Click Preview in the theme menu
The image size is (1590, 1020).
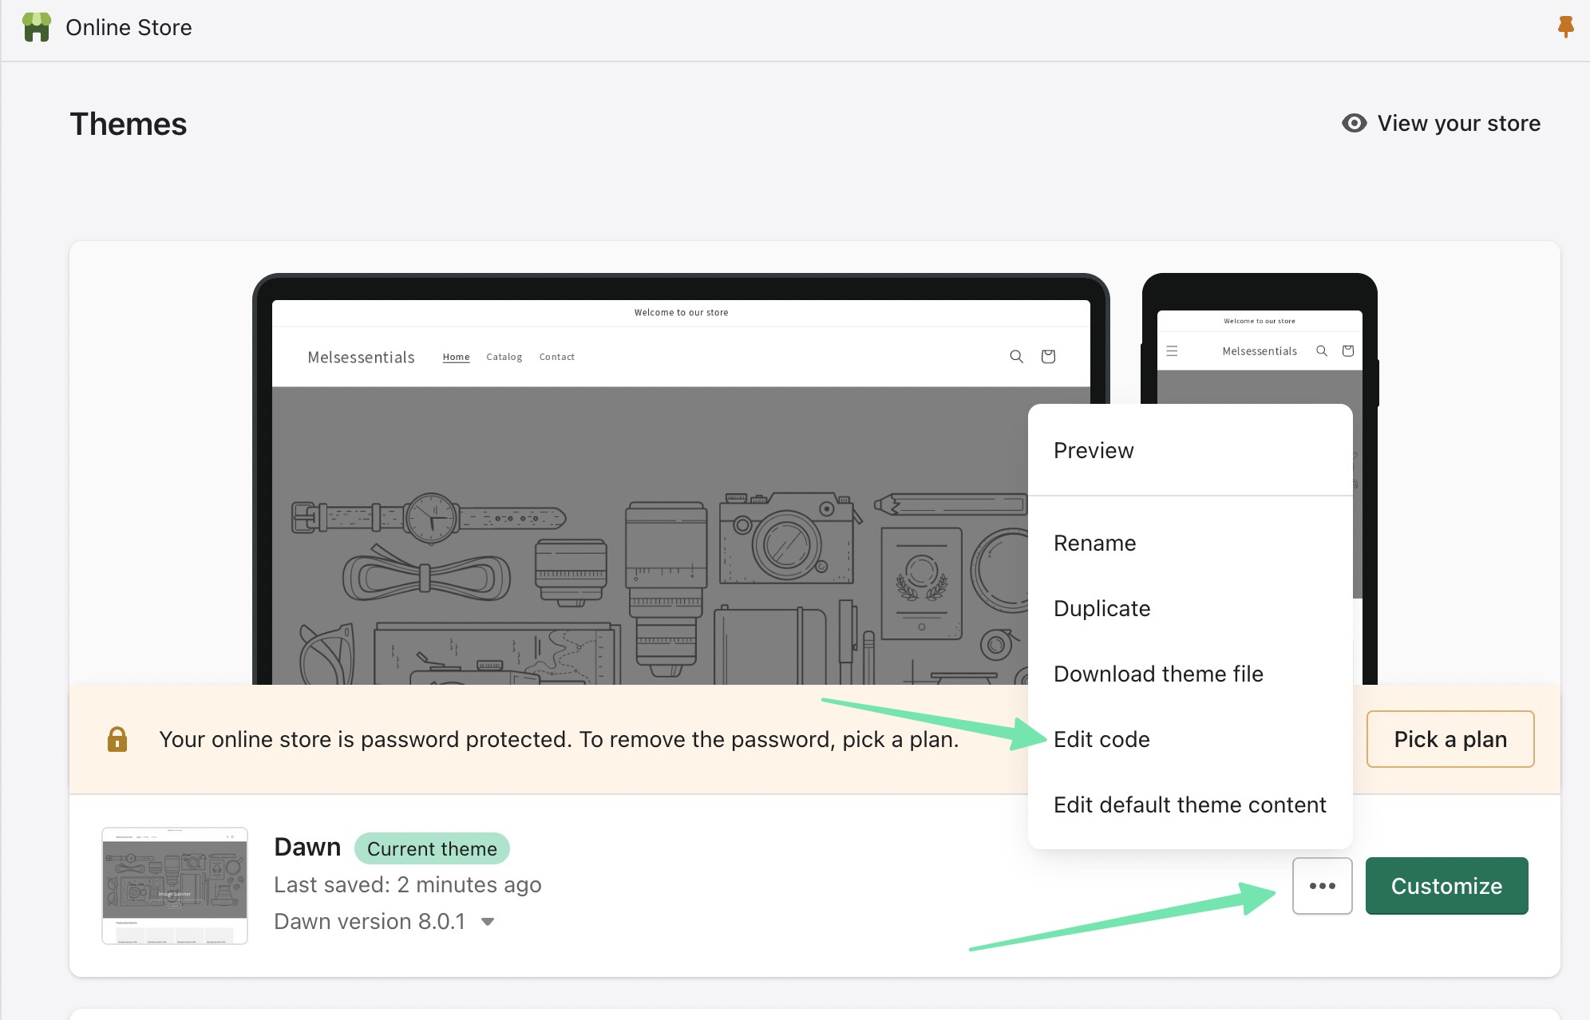click(1094, 450)
